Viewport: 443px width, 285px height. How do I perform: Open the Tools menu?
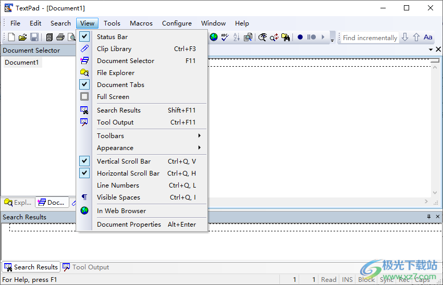[x=112, y=23]
